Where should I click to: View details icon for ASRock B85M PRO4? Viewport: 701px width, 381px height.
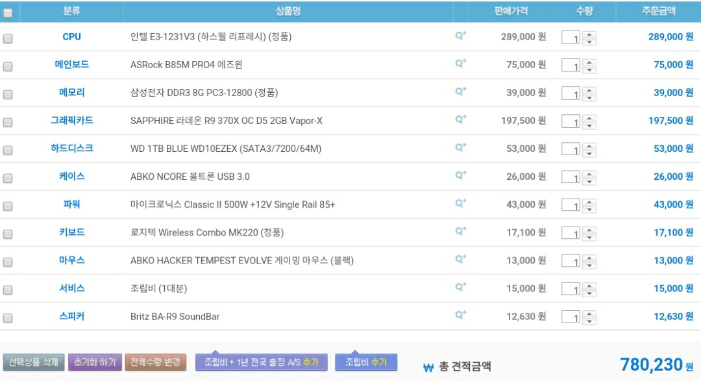(x=460, y=64)
